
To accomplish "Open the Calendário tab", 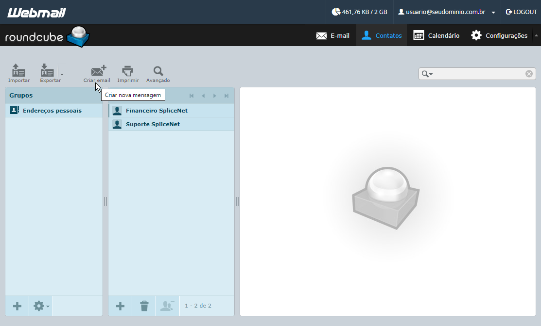I will pyautogui.click(x=436, y=35).
